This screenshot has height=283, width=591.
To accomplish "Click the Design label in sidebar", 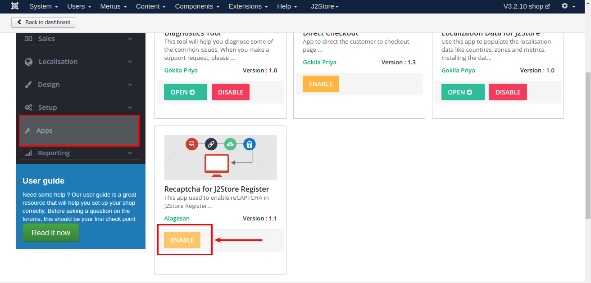I will click(x=49, y=85).
